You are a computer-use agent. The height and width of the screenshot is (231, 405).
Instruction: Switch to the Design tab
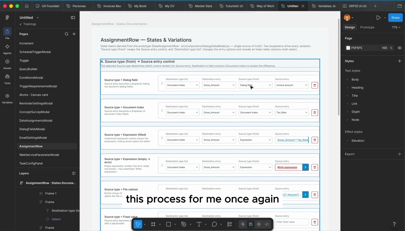click(x=350, y=27)
